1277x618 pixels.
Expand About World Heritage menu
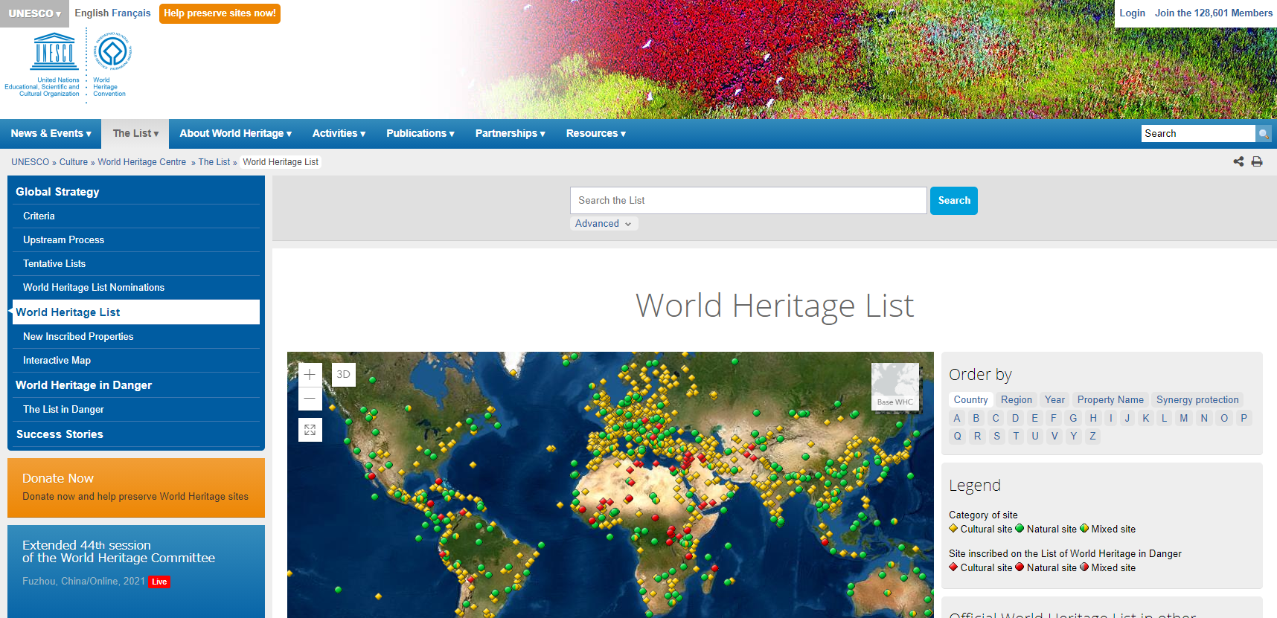point(235,134)
